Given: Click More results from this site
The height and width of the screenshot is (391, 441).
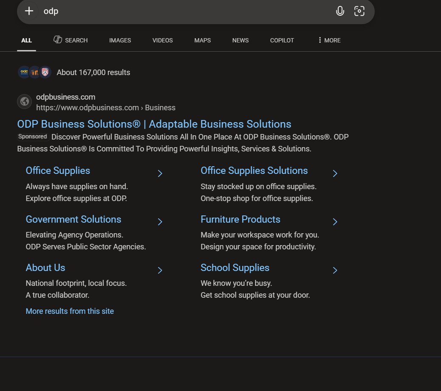Looking at the screenshot, I should pos(70,311).
